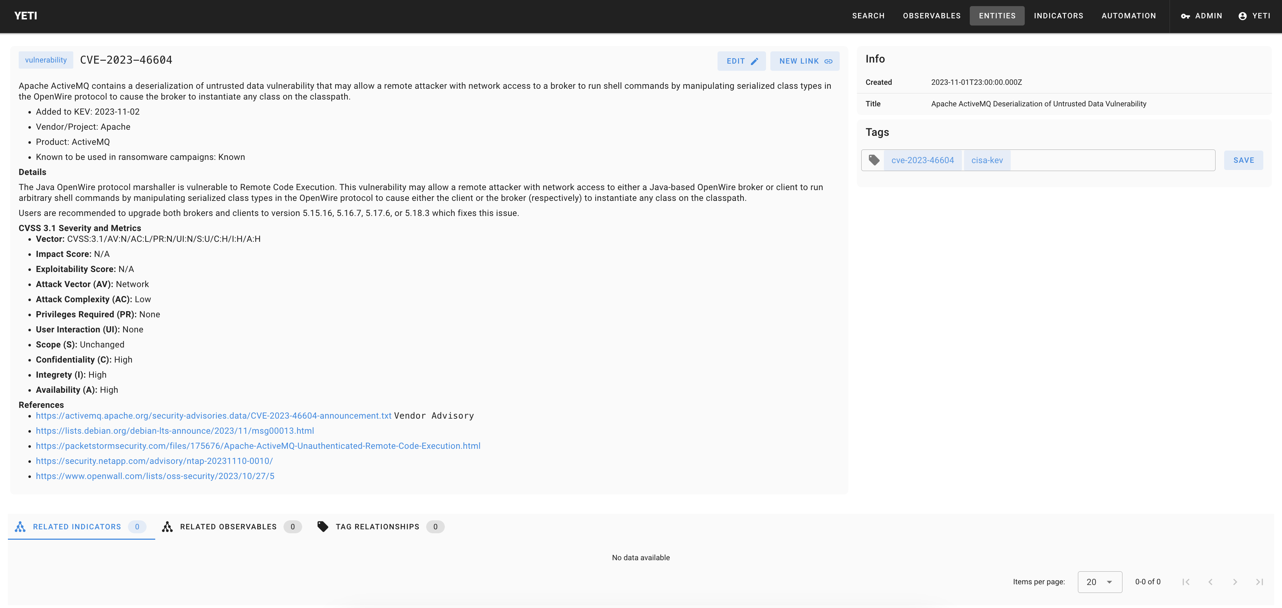Screen dimensions: 1282x608
Task: Switch to the Tag Relationships tab
Action: point(380,526)
